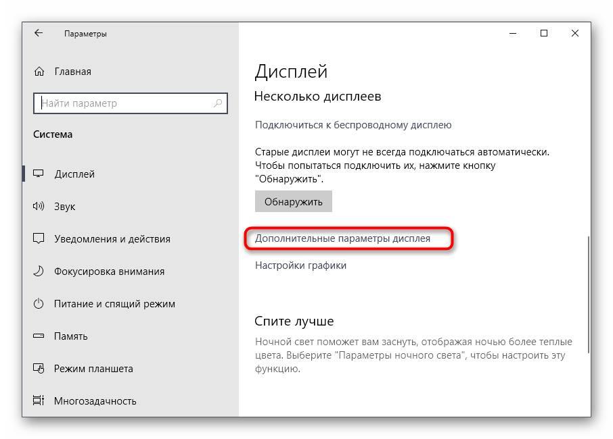Open the Подключиться к беспроводному дисплею link
The image size is (613, 439).
coord(353,125)
